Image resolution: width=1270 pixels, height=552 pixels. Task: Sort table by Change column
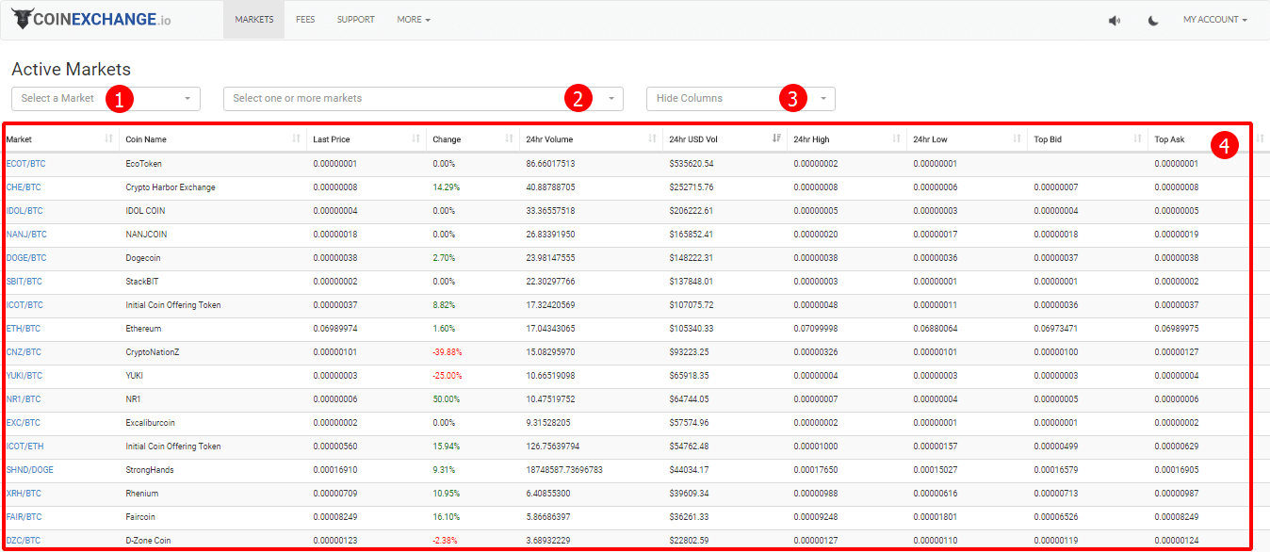coord(473,139)
